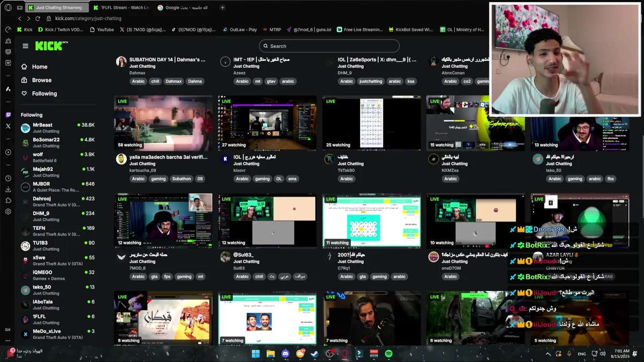Image resolution: width=644 pixels, height=362 pixels.
Task: Click the volume icon in system tray
Action: [604, 354]
